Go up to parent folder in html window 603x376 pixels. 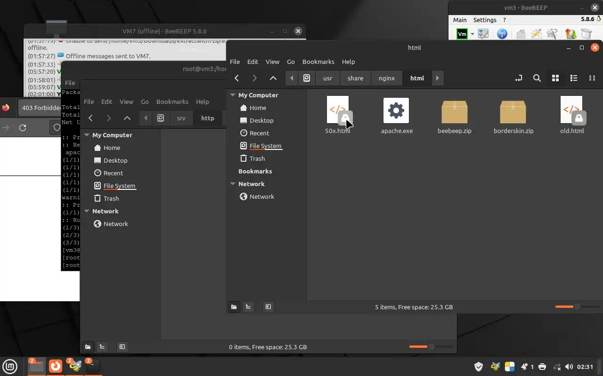coord(273,78)
